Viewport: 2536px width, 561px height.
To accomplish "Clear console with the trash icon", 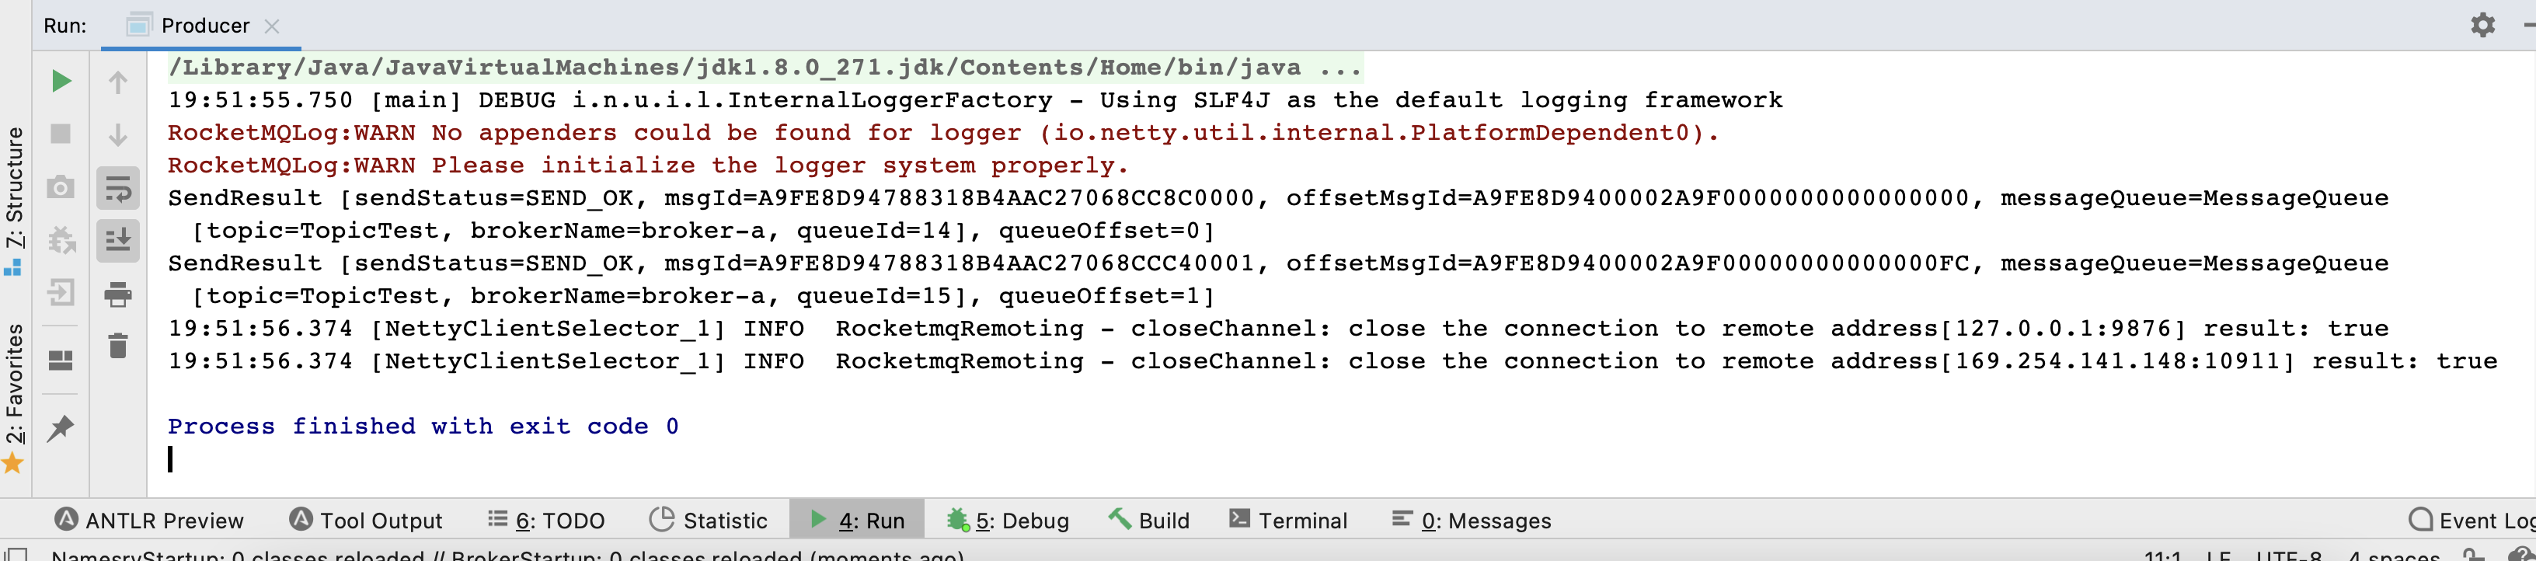I will (118, 346).
